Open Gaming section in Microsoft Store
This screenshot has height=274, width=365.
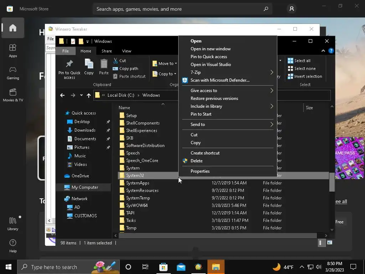[x=13, y=73]
